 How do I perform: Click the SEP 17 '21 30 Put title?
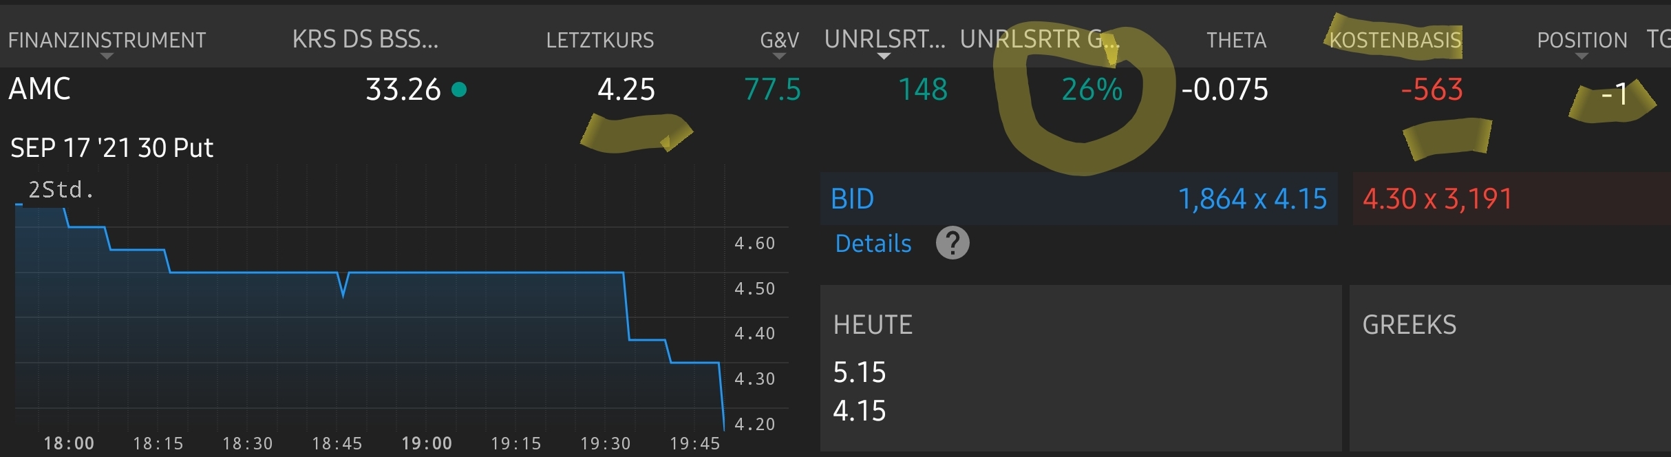click(111, 148)
